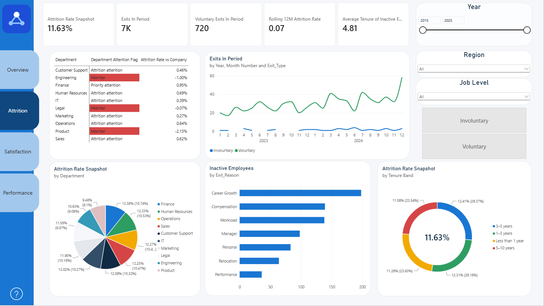This screenshot has width=544, height=306.
Task: Click the Finance legend entry in pie chart
Action: point(166,204)
